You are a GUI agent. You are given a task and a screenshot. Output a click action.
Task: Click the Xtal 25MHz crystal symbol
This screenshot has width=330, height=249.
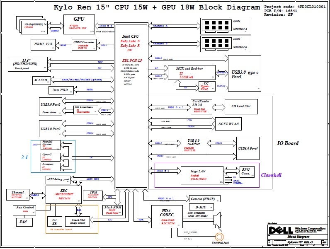pos(228,180)
